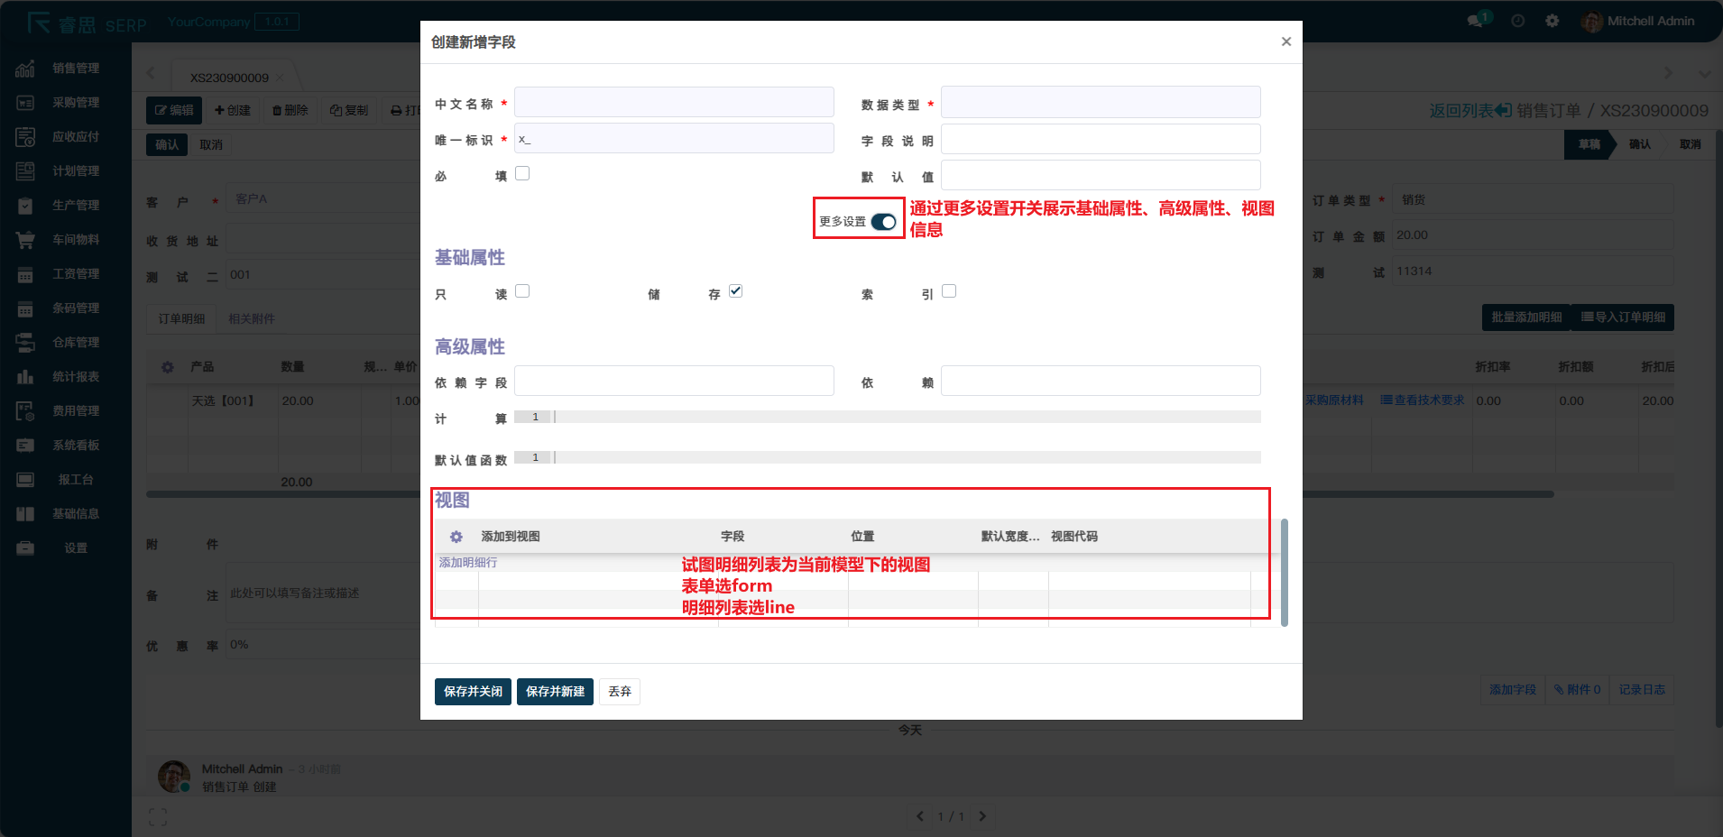Click the 删除 toolbar icon
This screenshot has width=1723, height=837.
(290, 109)
